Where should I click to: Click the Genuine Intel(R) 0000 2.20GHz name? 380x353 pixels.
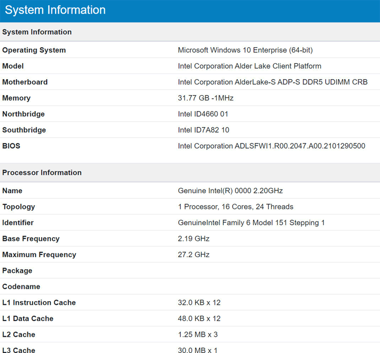pyautogui.click(x=230, y=191)
